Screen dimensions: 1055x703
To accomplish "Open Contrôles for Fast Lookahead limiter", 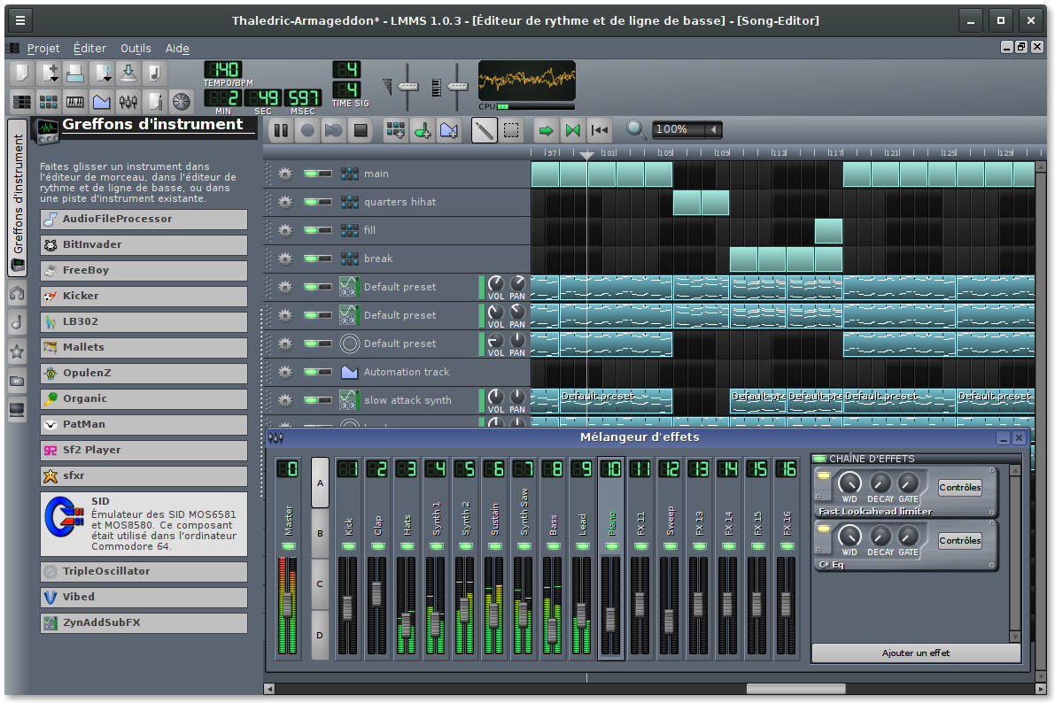I will point(959,488).
